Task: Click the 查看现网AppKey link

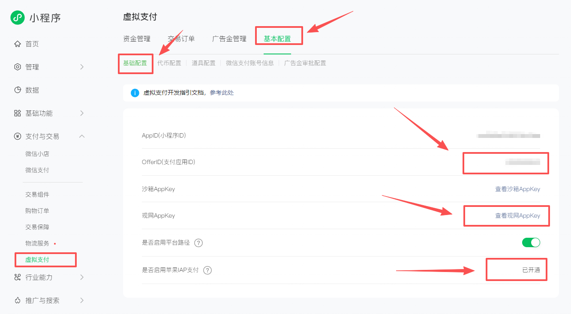Action: click(517, 215)
